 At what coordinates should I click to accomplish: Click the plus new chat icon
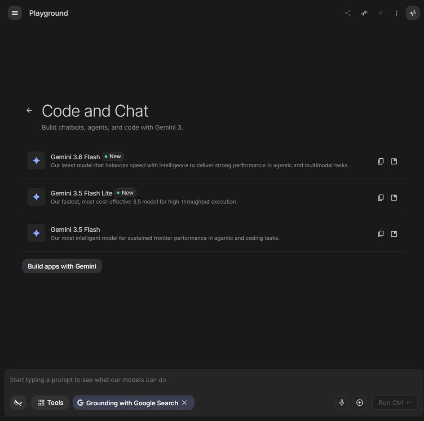click(x=380, y=13)
